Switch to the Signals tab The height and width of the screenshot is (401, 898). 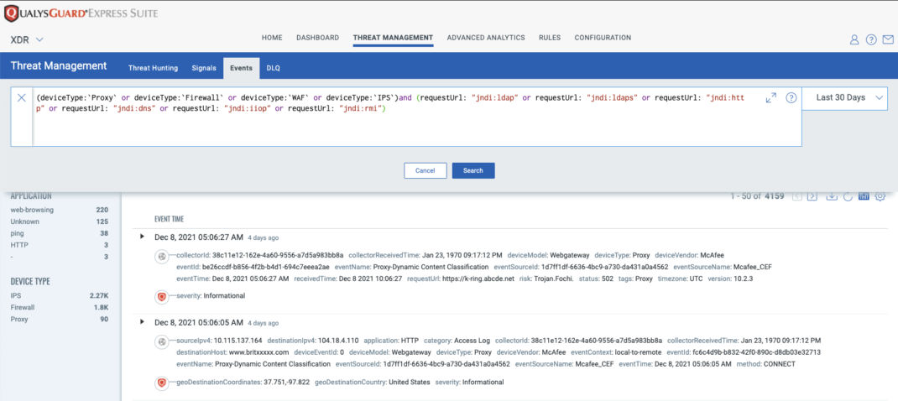204,68
